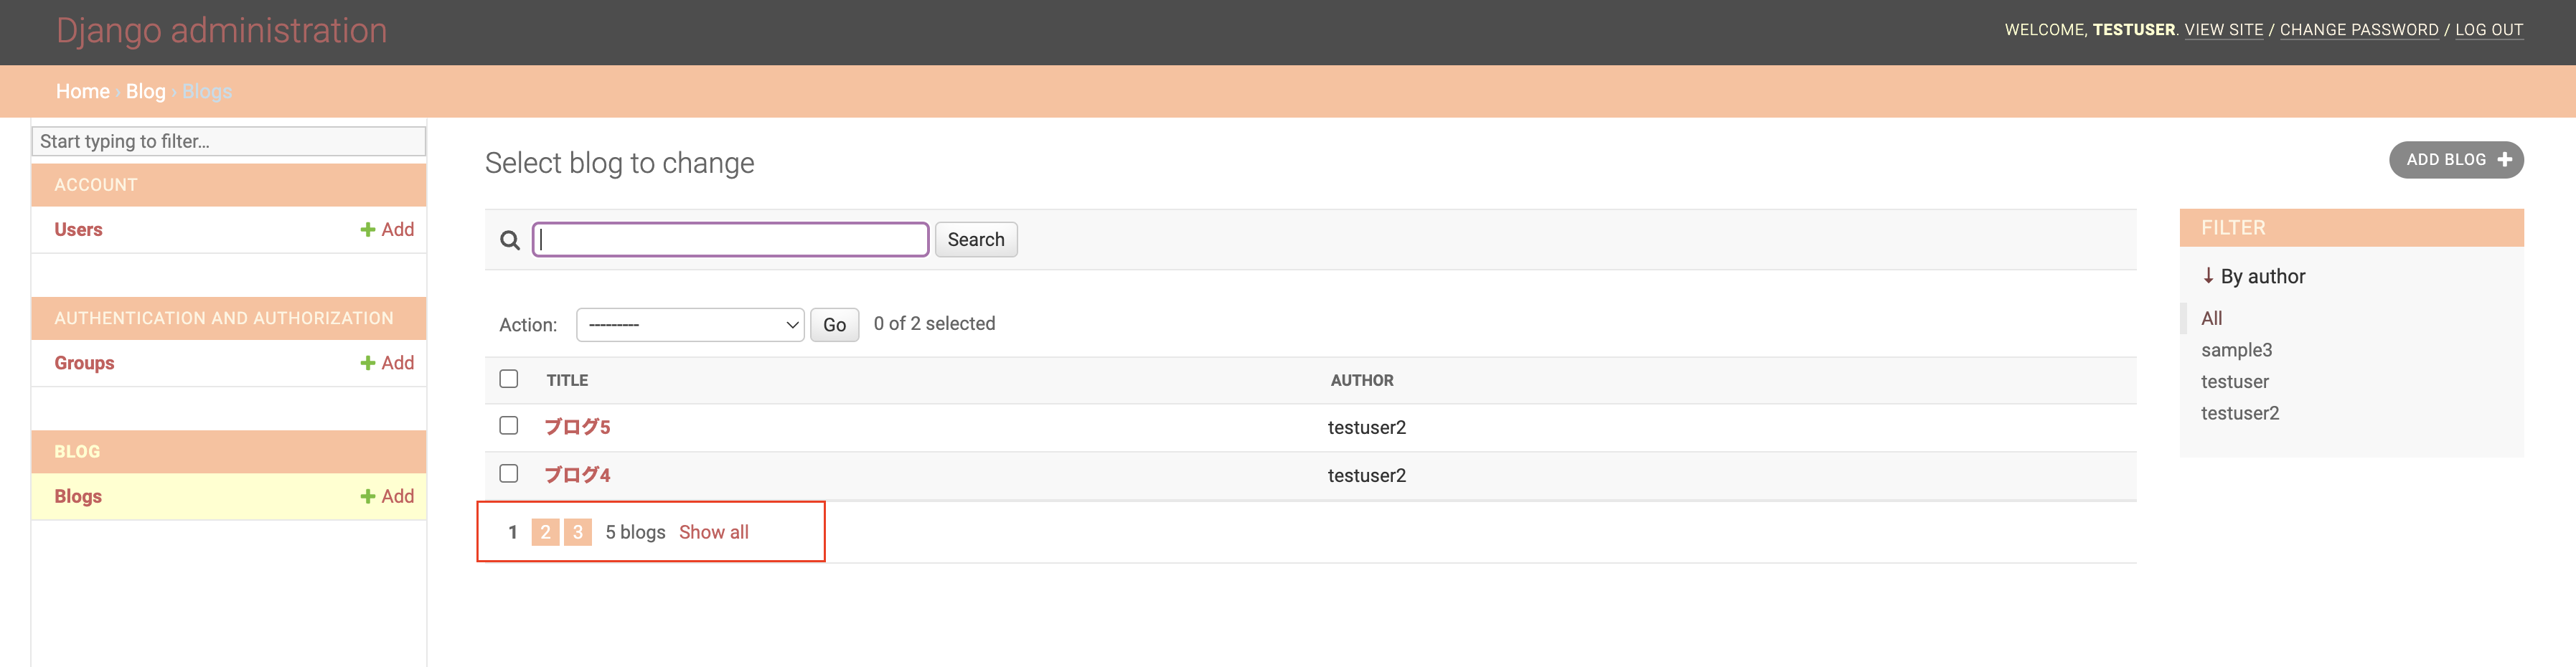
Task: Focus the sidebar filter text field
Action: pos(229,141)
